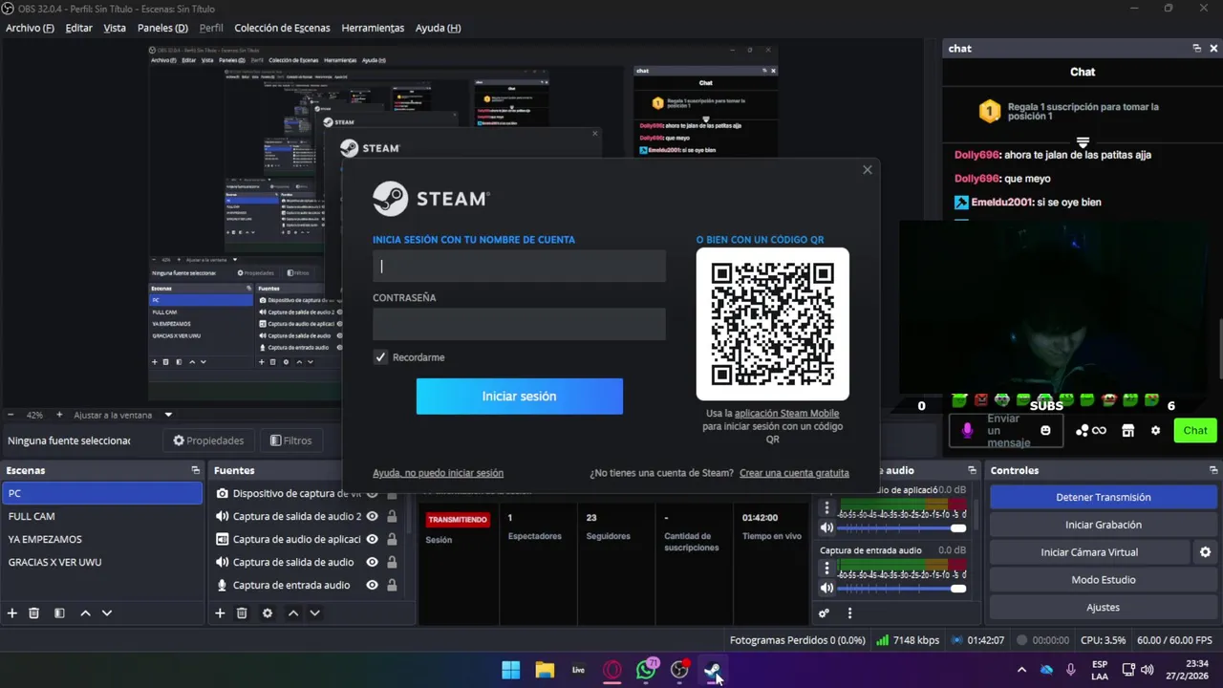The height and width of the screenshot is (688, 1223).
Task: Open preview zoom scaling dropdown arrow
Action: point(168,415)
